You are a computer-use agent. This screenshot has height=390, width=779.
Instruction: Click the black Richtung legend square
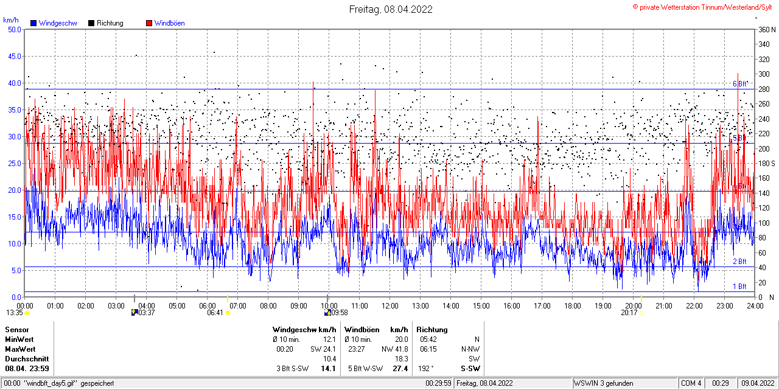click(x=91, y=23)
